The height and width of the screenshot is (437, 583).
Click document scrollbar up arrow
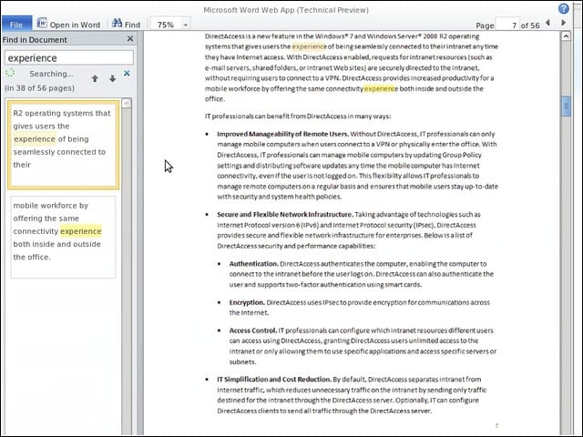coord(566,36)
